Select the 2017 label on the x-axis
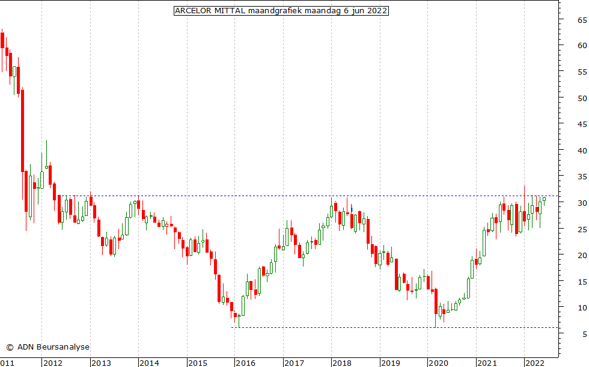Screen dimensions: 589x367 click(294, 363)
